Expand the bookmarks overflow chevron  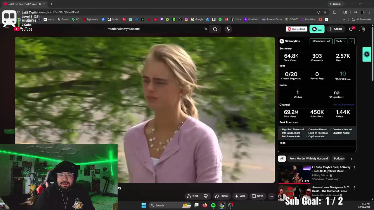(x=344, y=20)
